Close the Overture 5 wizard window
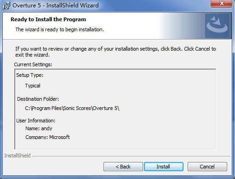This screenshot has width=235, height=179. pyautogui.click(x=222, y=3)
